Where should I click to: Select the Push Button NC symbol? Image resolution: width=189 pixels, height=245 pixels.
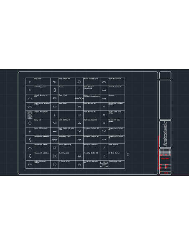79,115
